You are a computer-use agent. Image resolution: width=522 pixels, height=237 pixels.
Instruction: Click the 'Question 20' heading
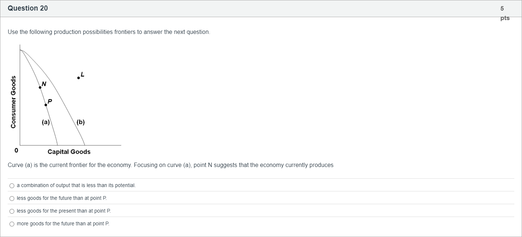click(x=28, y=8)
